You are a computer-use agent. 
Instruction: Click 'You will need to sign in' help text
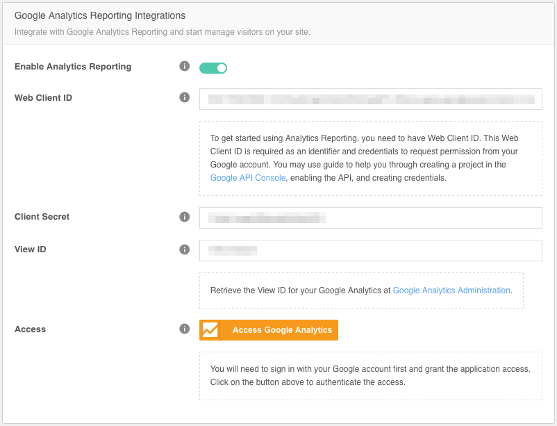pyautogui.click(x=370, y=375)
